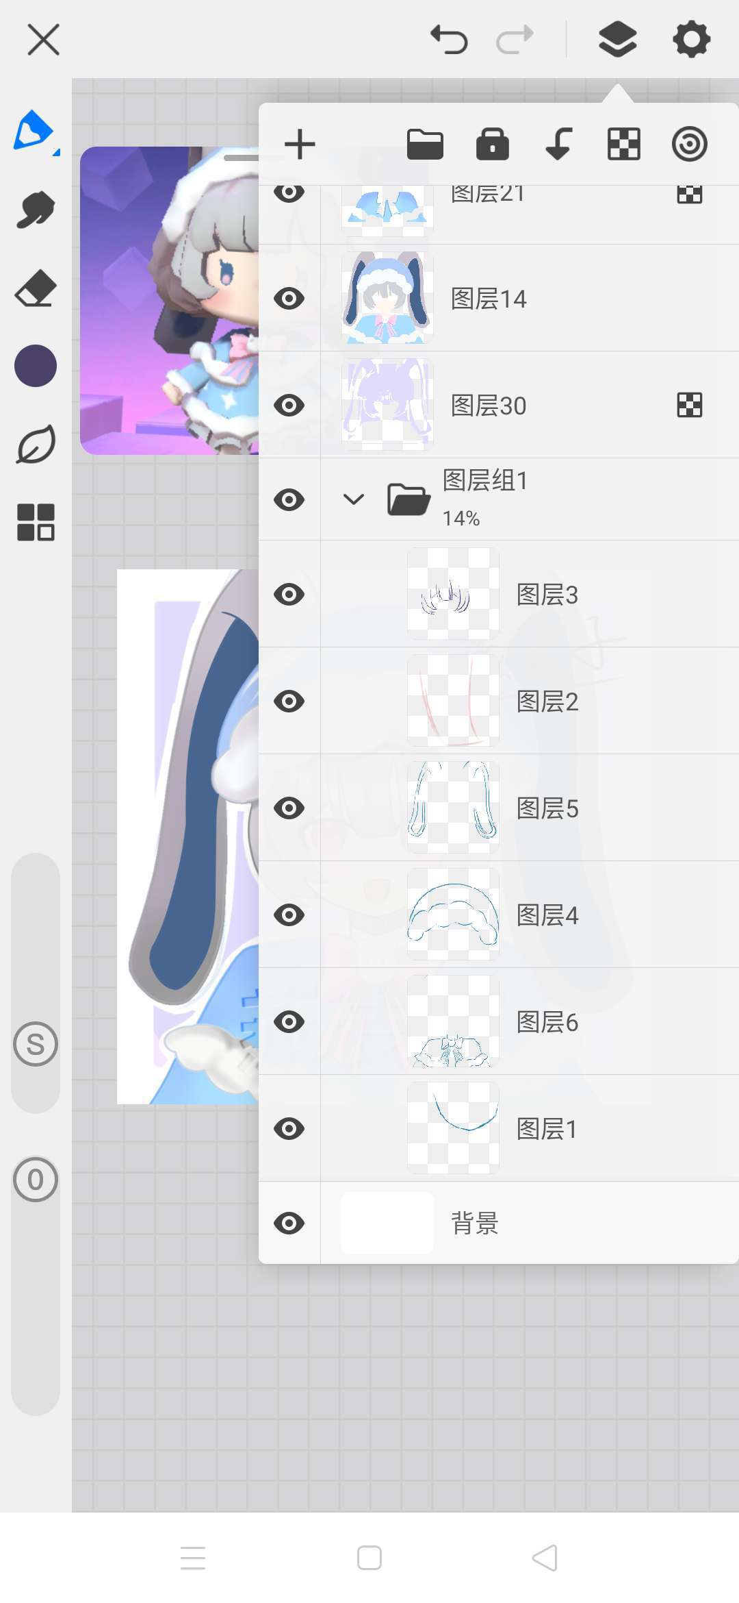
Task: Create a new layer group folder
Action: pyautogui.click(x=425, y=145)
